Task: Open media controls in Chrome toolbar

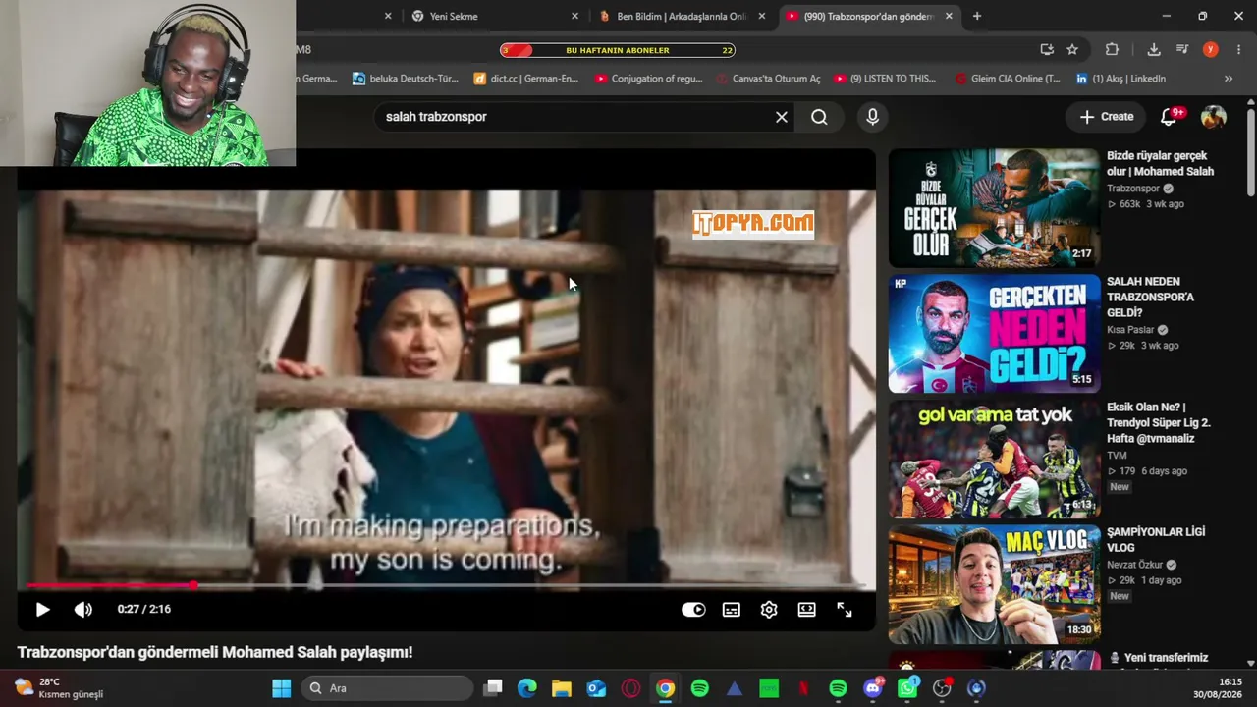Action: [x=1182, y=49]
